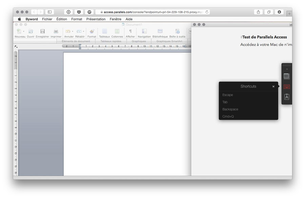Click the Colonnes icon

pyautogui.click(x=117, y=31)
